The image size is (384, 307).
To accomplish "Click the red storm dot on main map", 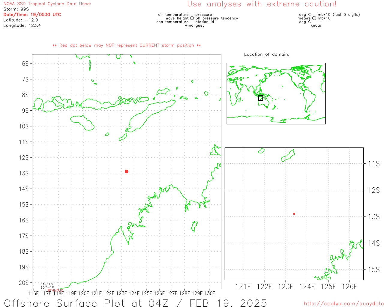I will [127, 171].
